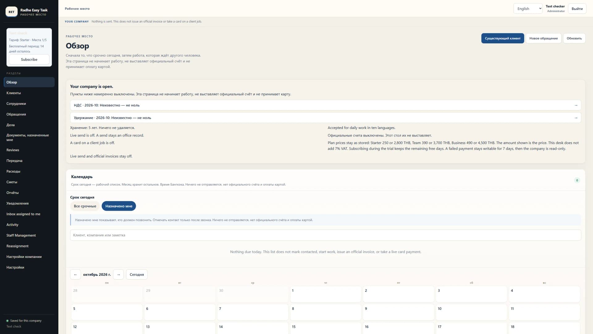Expand the НДС 2026-10 row

(x=326, y=105)
